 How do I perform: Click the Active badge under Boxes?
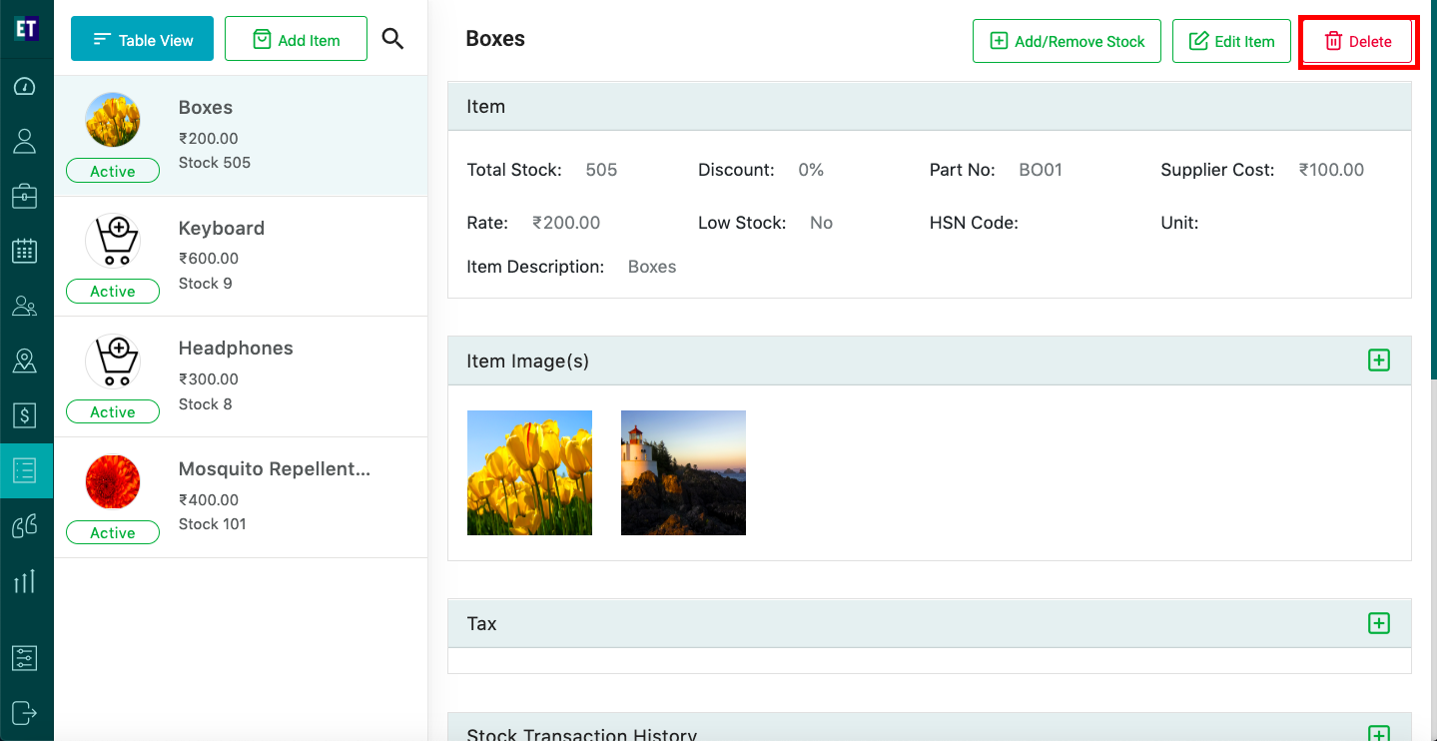(x=113, y=171)
